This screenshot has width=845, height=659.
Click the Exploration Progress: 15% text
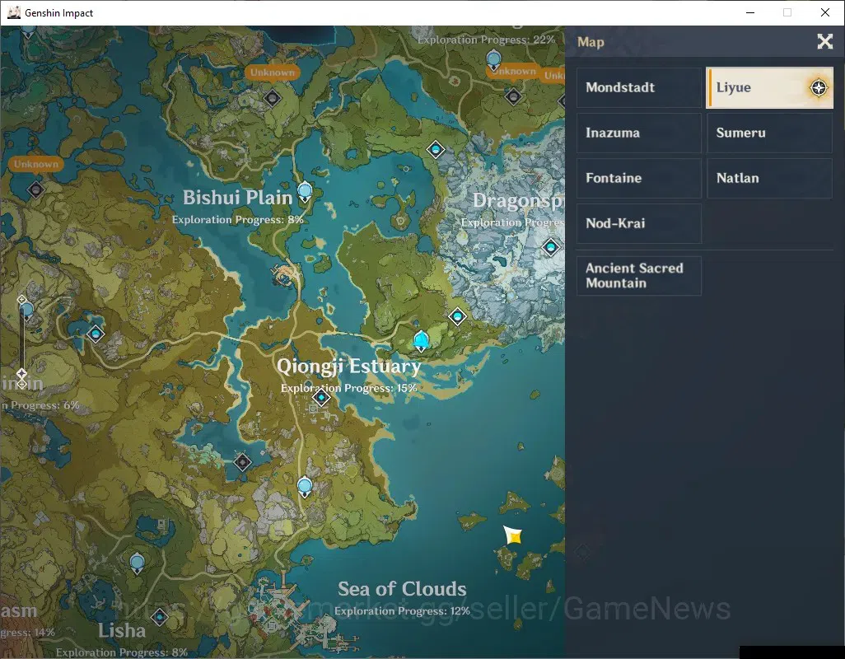click(x=348, y=388)
